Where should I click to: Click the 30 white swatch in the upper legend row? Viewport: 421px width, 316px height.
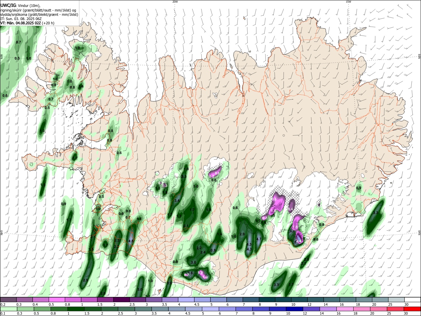[x=412, y=300]
